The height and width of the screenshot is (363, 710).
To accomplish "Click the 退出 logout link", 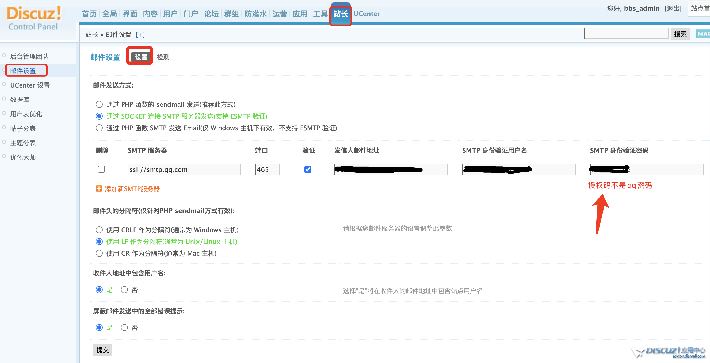I will click(673, 9).
